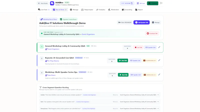Edit the Keynote talk with pencil icon
The width and height of the screenshot is (200, 112).
coord(159,60)
